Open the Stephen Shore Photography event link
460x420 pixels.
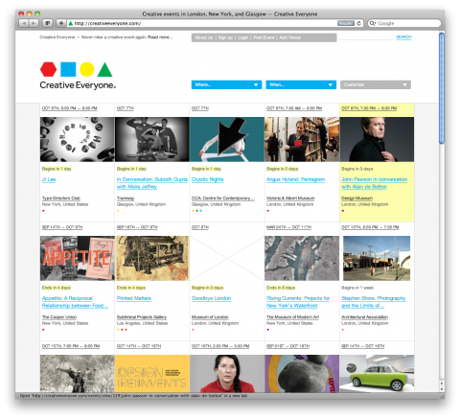pos(373,302)
